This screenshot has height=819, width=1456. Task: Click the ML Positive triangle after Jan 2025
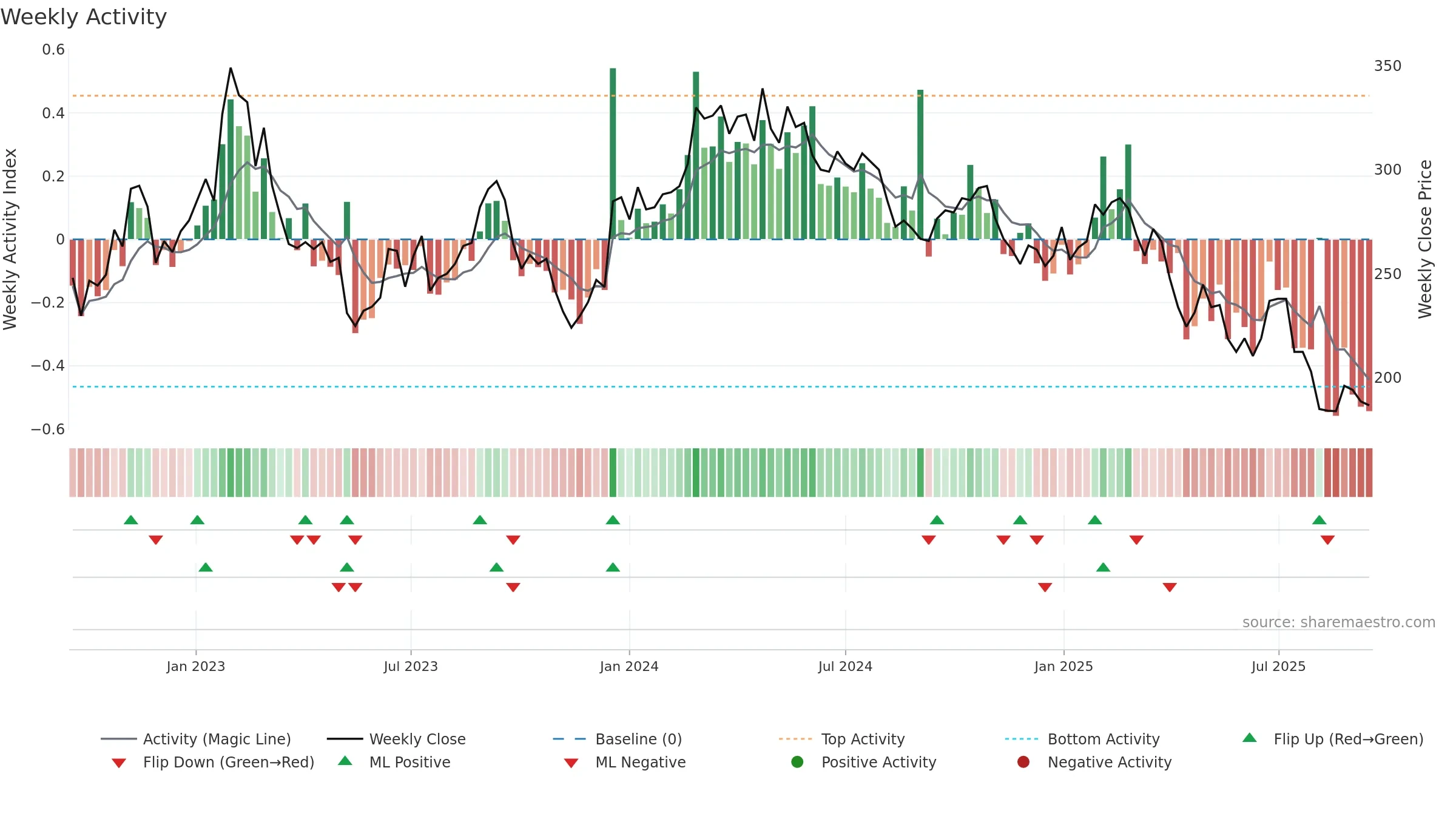pyautogui.click(x=1103, y=567)
